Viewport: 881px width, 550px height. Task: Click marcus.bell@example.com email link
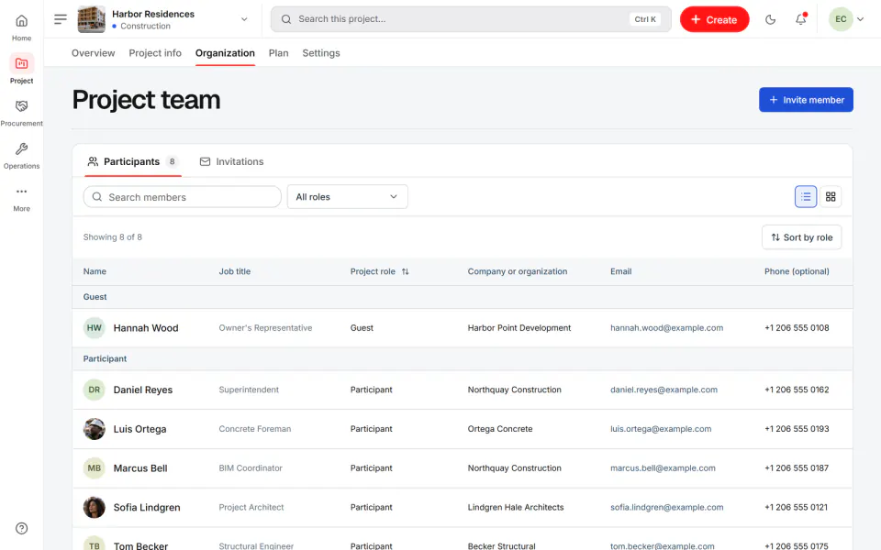(x=663, y=468)
